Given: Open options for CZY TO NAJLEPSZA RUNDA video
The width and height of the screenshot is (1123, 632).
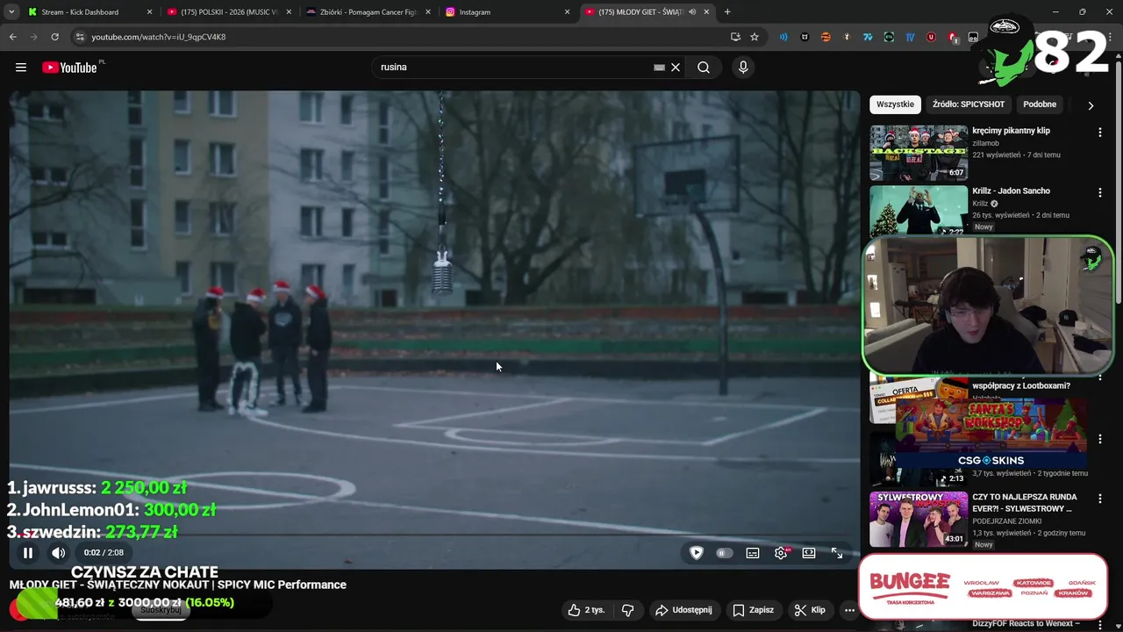Looking at the screenshot, I should [x=1099, y=499].
